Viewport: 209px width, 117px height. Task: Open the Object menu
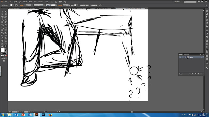point(15,2)
